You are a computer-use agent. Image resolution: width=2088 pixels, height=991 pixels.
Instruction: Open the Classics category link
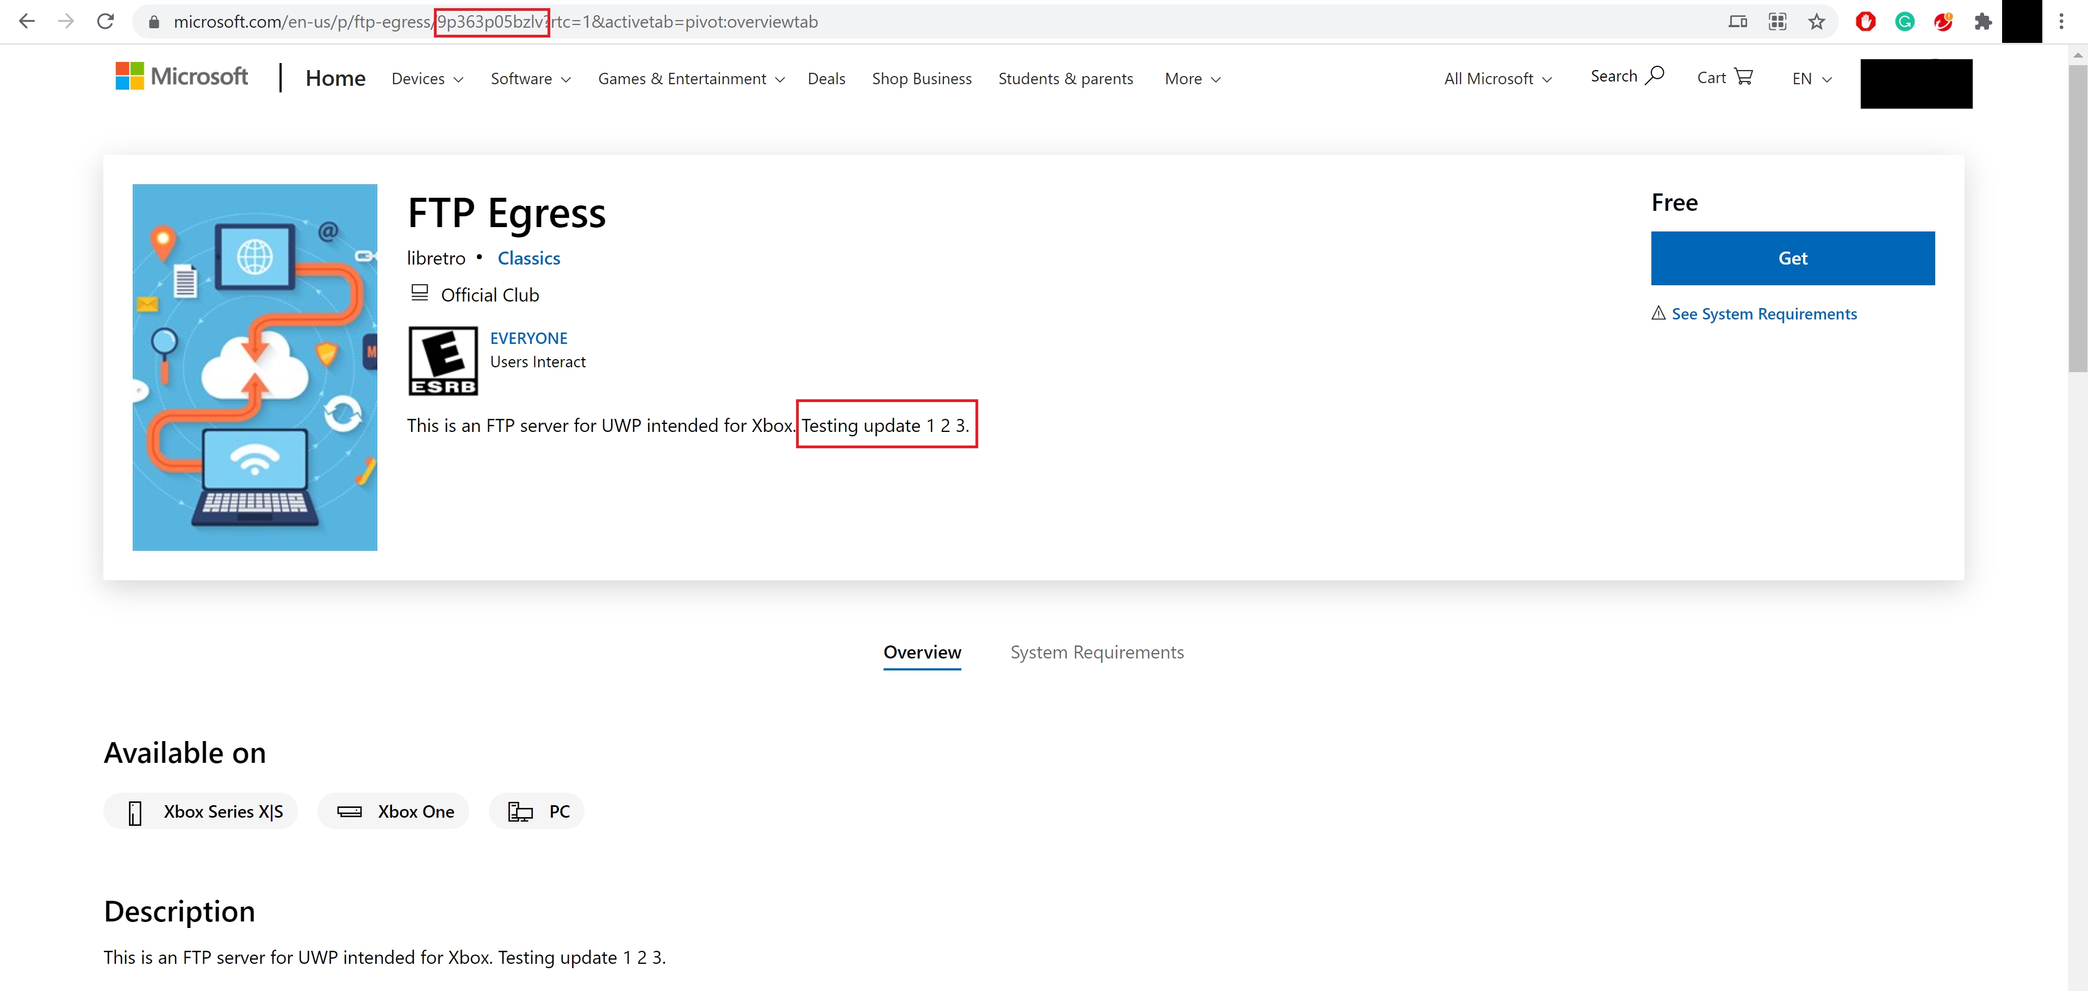[529, 258]
